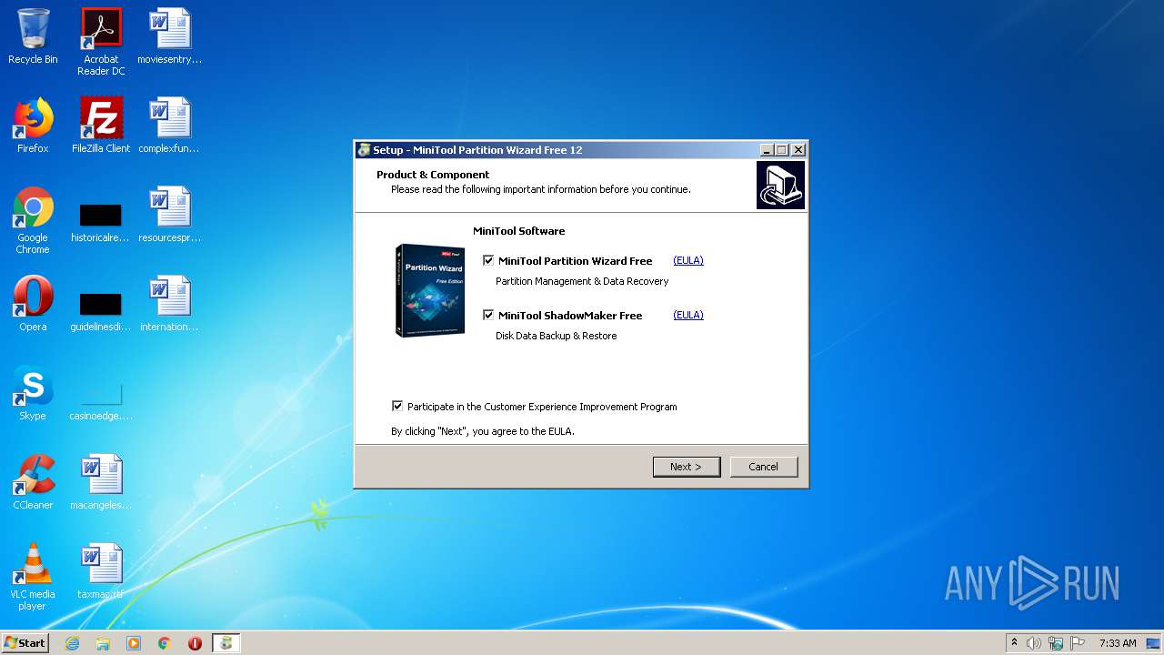Select the guidelinesdi file icon
Screen dimensions: 1164x655
[101, 311]
